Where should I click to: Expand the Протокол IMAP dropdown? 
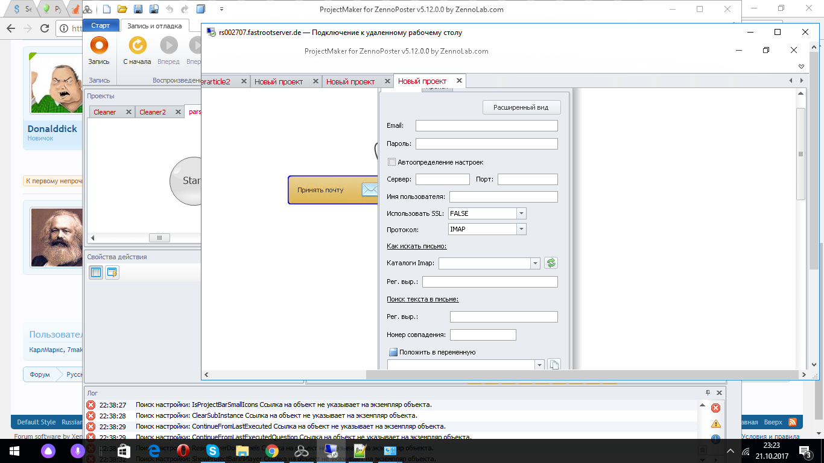click(x=521, y=229)
